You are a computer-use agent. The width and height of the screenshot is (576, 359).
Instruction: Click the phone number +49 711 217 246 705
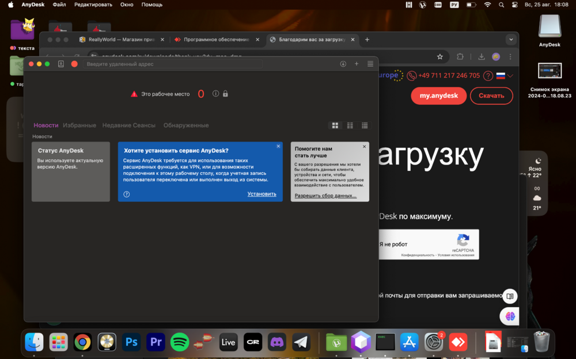pos(449,75)
